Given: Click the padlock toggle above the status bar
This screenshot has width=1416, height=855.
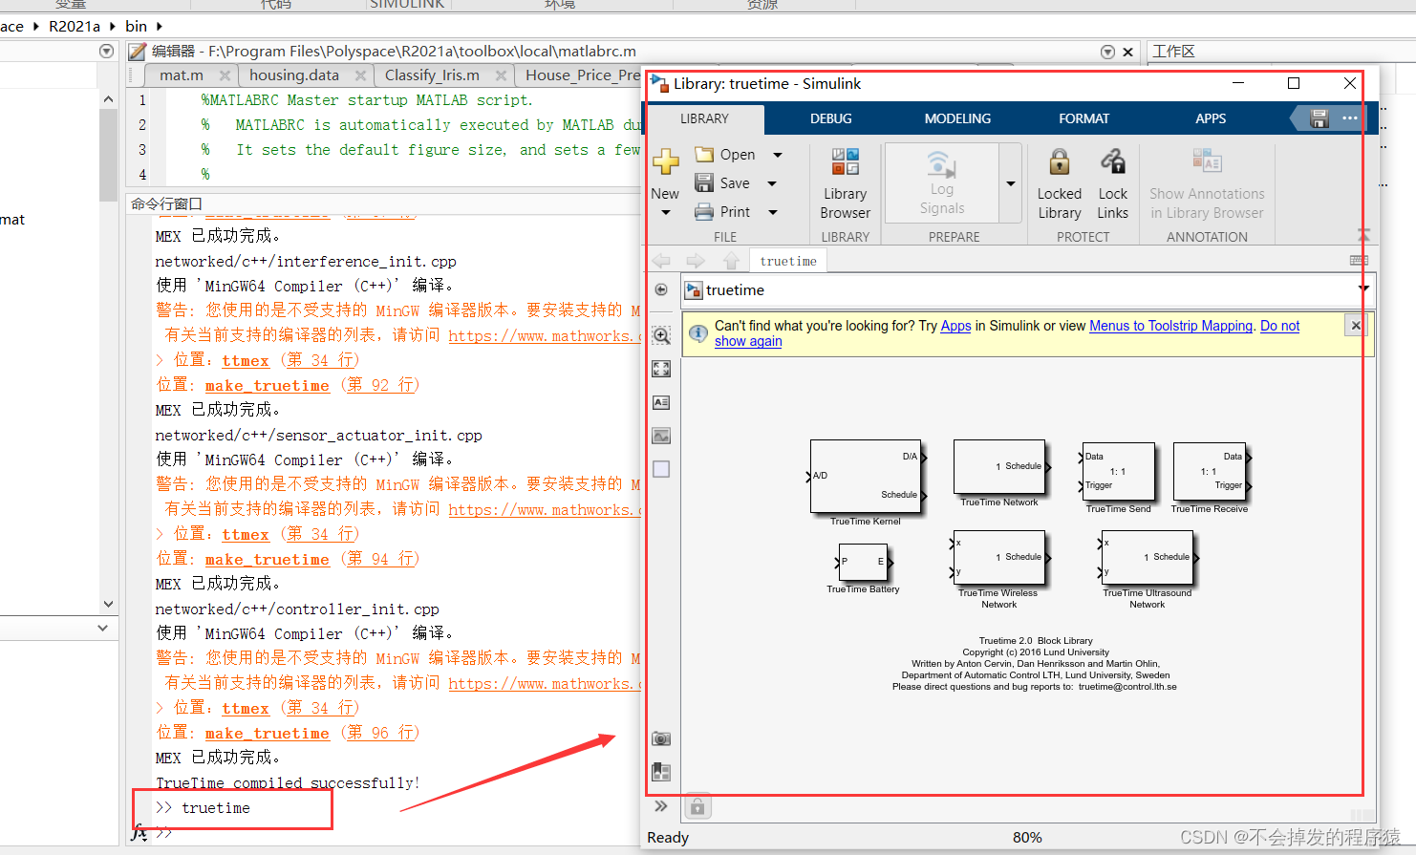Looking at the screenshot, I should (x=697, y=805).
